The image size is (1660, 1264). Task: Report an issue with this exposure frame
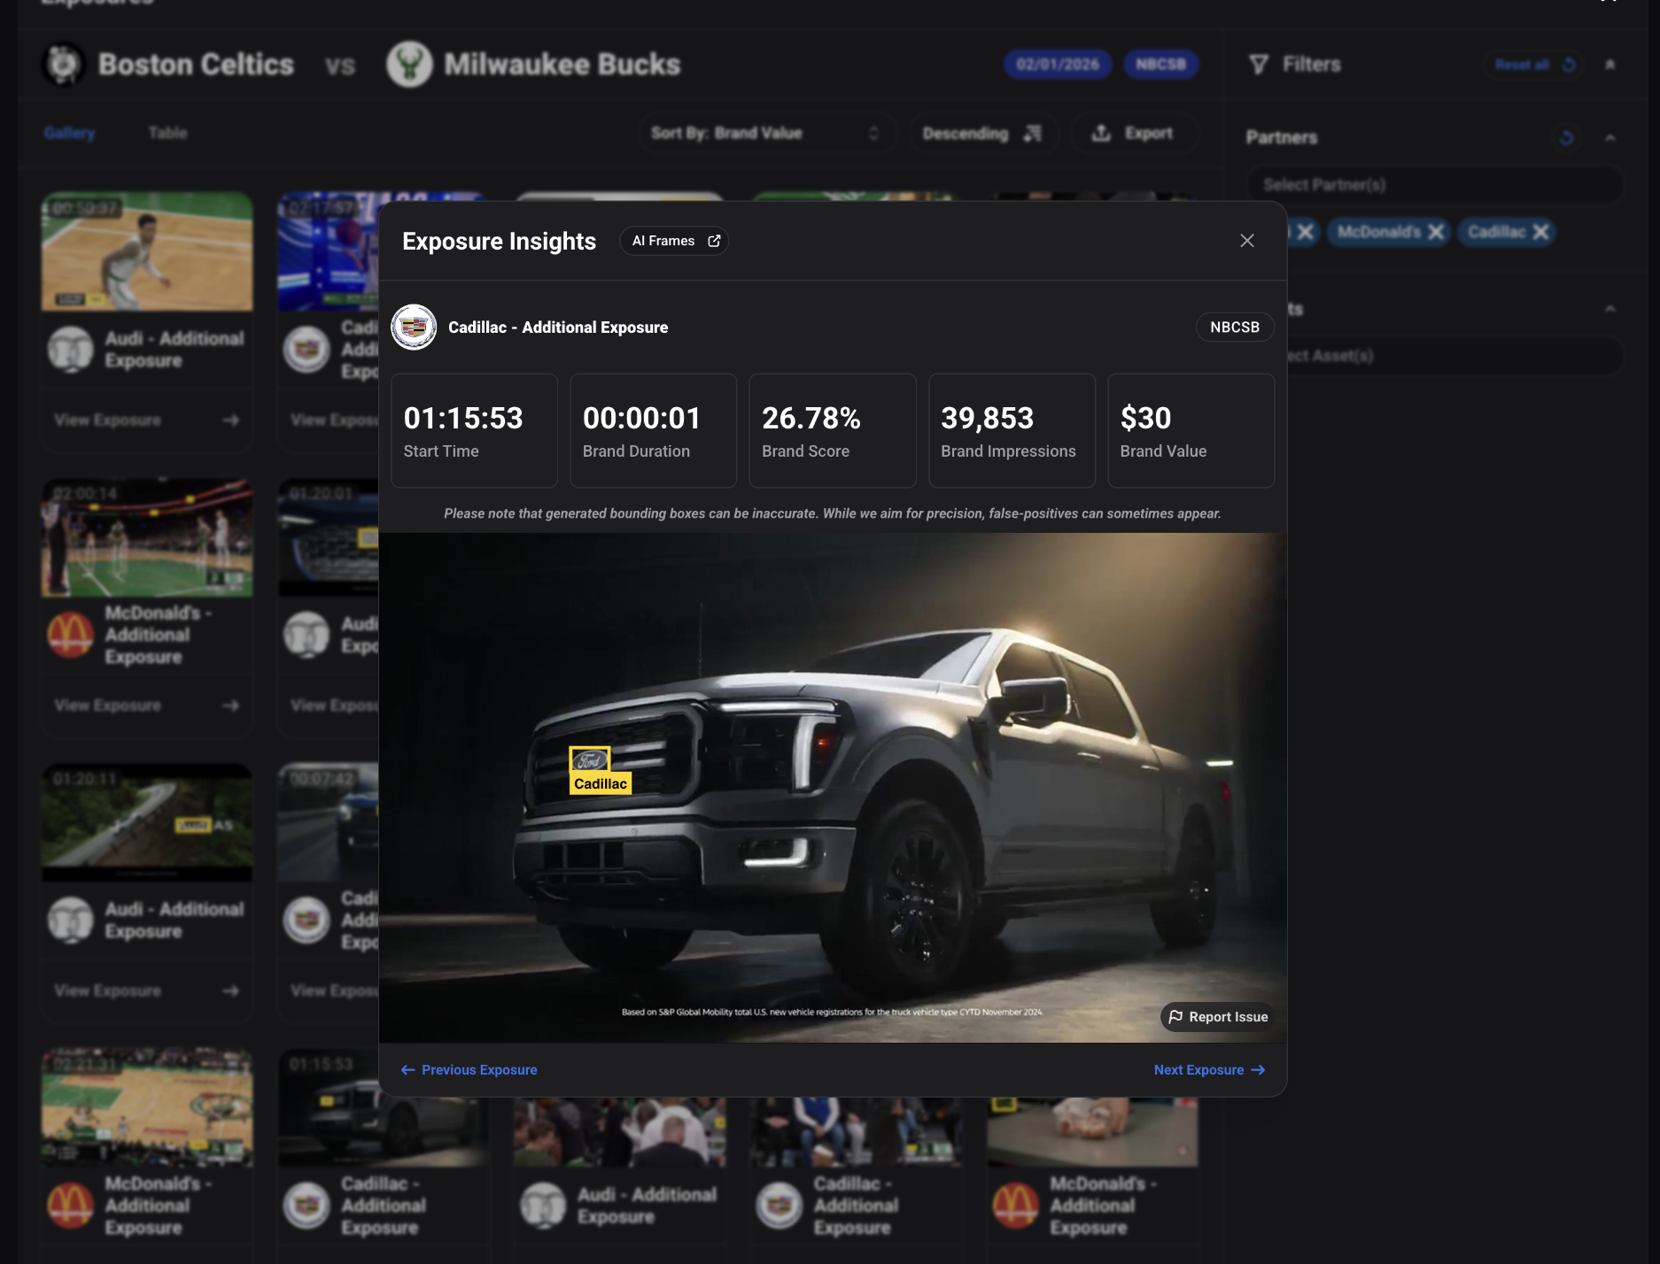[x=1218, y=1017]
